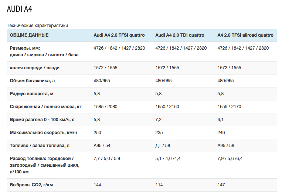Click CO2 emission value '144'
This screenshot has height=193, width=282.
97,185
